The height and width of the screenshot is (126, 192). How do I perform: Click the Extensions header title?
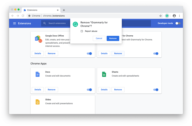[x=25, y=23]
